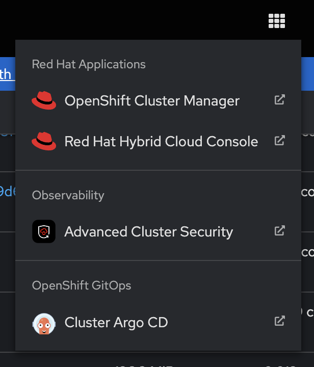This screenshot has height=367, width=314.
Task: Click external link icon for Advanced Cluster Security
Action: 280,230
